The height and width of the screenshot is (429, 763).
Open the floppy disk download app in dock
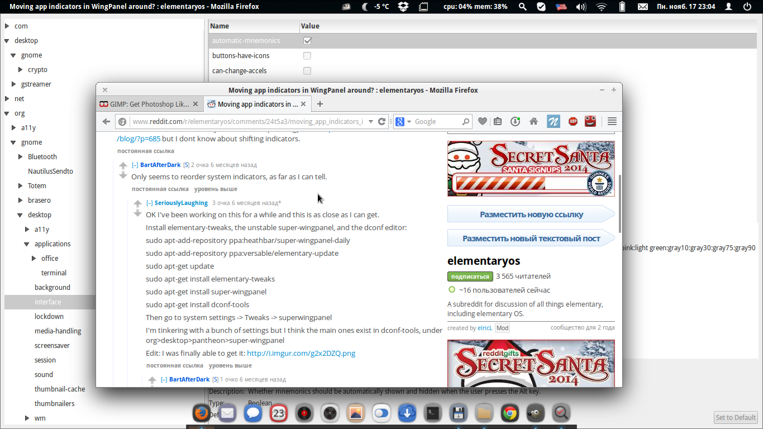click(x=459, y=413)
